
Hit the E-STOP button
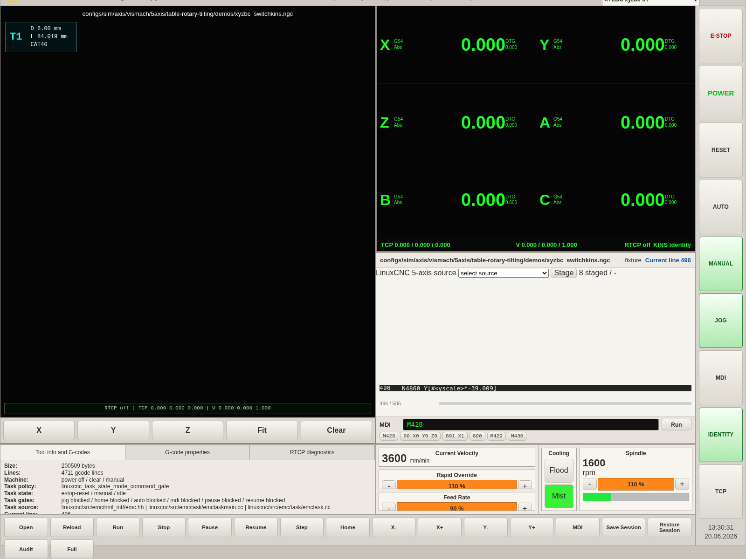click(720, 36)
